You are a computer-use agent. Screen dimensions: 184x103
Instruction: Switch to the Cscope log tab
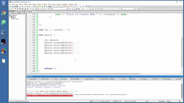pyautogui.click(x=124, y=79)
